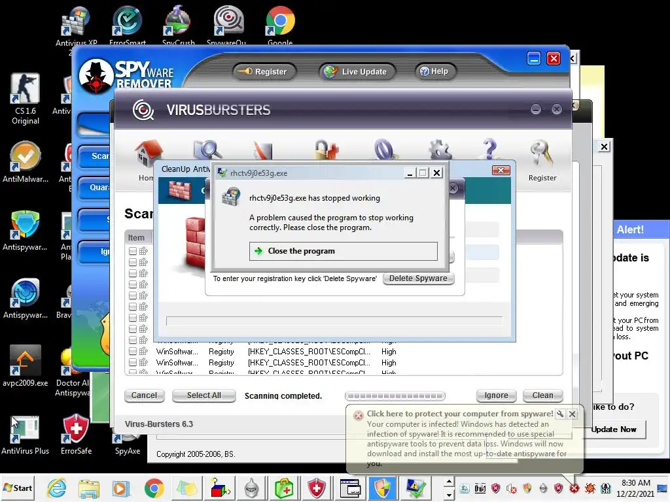670x502 pixels.
Task: Open the AntiMalwar... desktop shortcut
Action: (26, 162)
